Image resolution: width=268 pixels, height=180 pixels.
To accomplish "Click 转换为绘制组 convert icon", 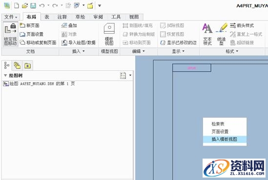I will (125, 34).
